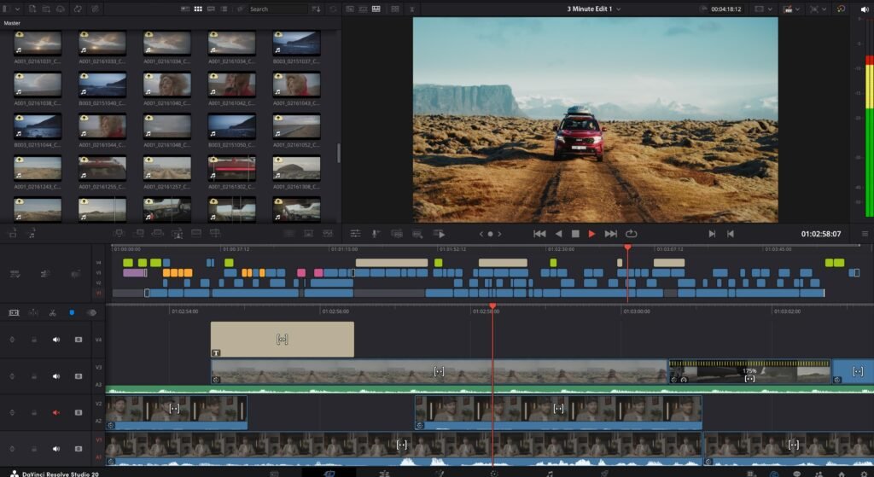The width and height of the screenshot is (874, 477).
Task: Go to previous edit point button
Action: click(x=731, y=234)
